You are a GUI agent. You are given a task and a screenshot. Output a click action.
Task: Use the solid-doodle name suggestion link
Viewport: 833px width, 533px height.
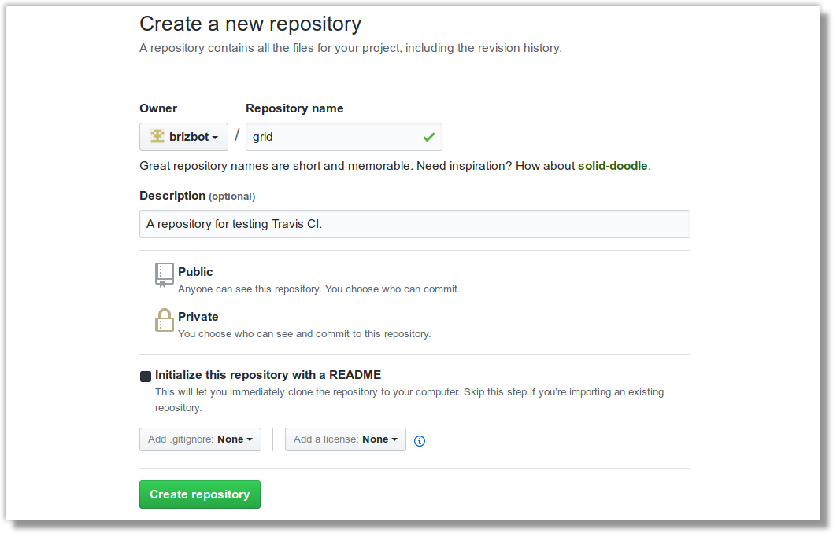pyautogui.click(x=613, y=166)
